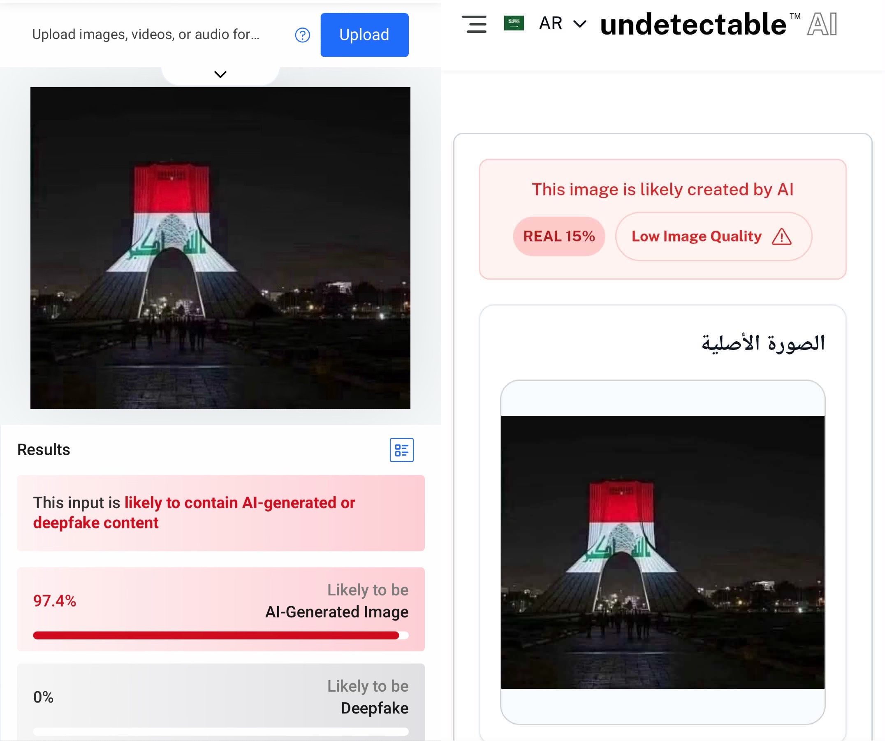Viewport: 885px width, 741px height.
Task: Click the Results section heading
Action: (44, 450)
